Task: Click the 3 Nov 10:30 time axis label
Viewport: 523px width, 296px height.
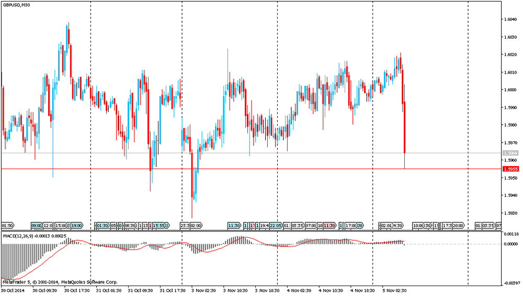Action: [232, 290]
